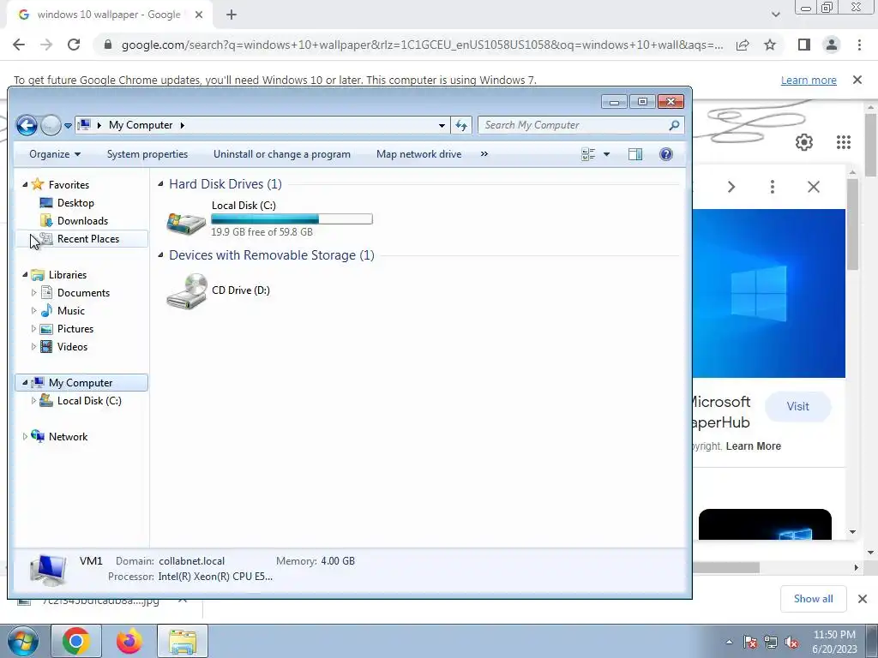Image resolution: width=878 pixels, height=658 pixels.
Task: Collapse the Favorites group
Action: pyautogui.click(x=25, y=184)
